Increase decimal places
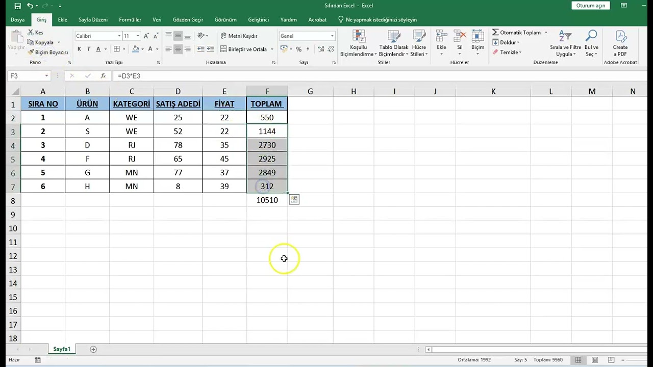Screen dimensions: 653x367 [x=321, y=49]
